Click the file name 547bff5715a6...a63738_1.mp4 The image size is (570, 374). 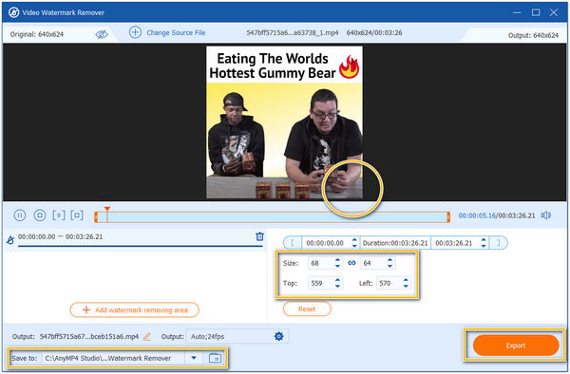(293, 32)
